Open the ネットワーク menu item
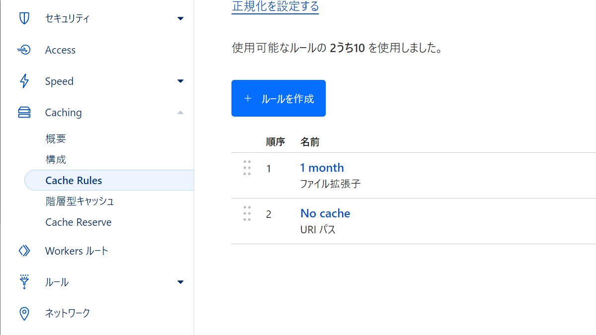The width and height of the screenshot is (596, 335). tap(68, 313)
